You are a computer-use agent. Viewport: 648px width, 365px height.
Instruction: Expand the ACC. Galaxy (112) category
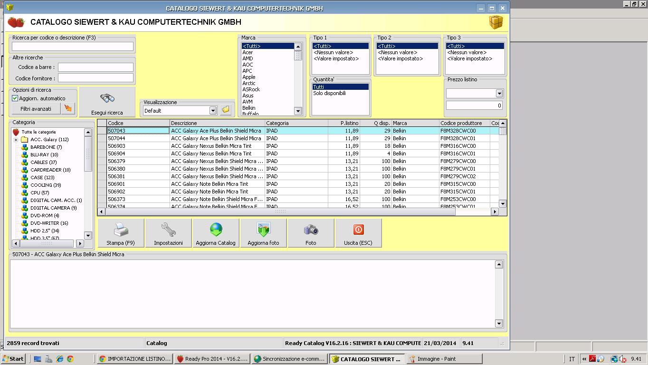16,140
